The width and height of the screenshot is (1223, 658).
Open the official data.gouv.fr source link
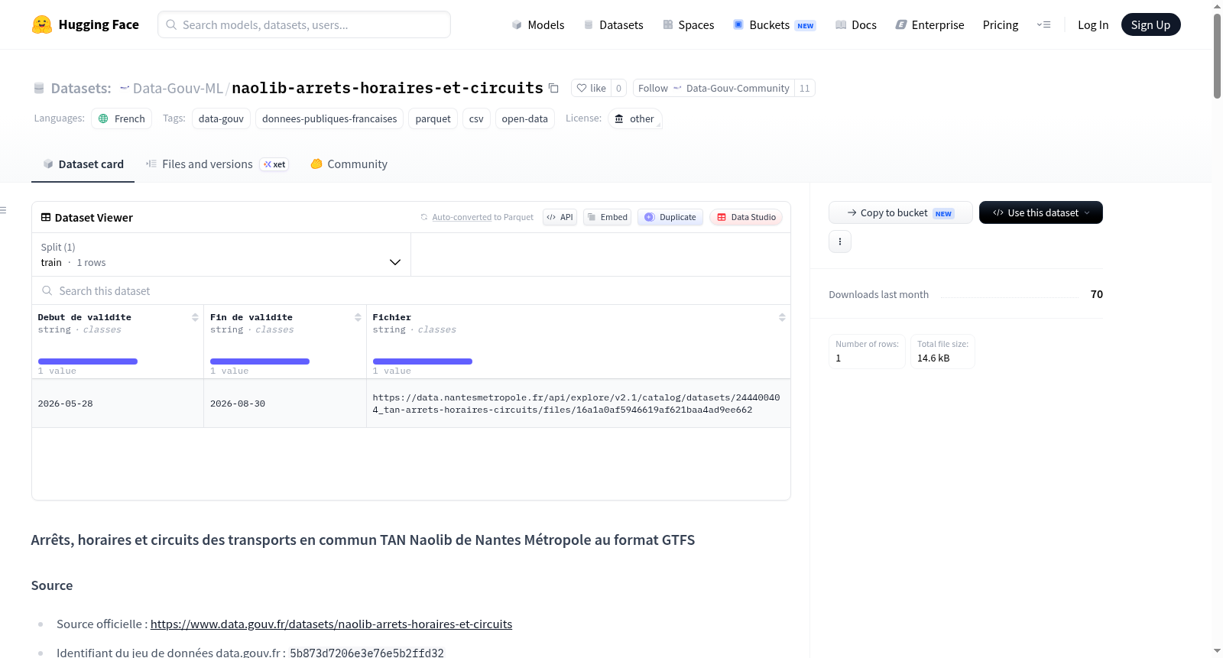click(331, 624)
